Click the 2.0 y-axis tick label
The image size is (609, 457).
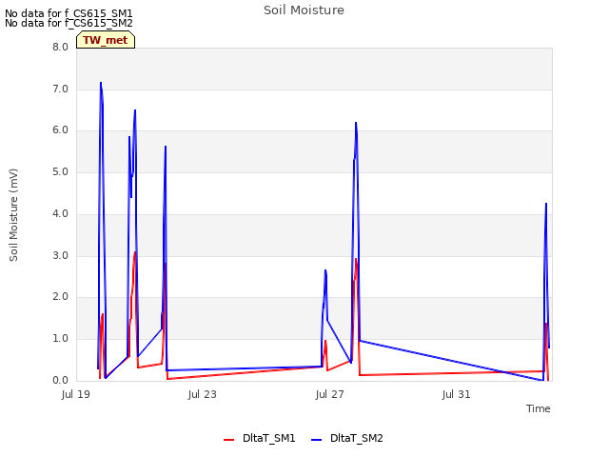pos(60,297)
